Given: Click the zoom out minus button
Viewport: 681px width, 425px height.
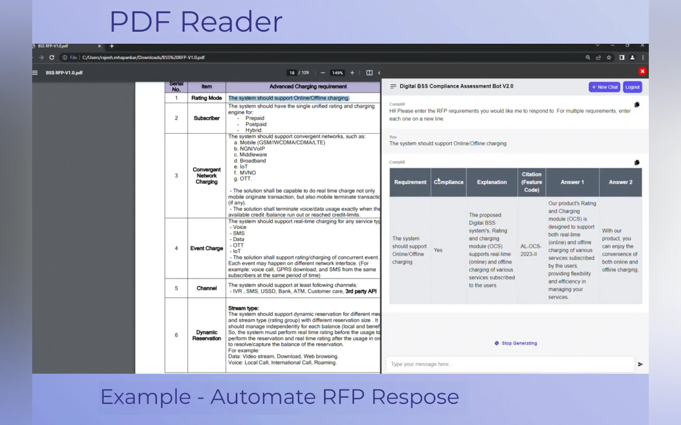Looking at the screenshot, I should coord(323,73).
